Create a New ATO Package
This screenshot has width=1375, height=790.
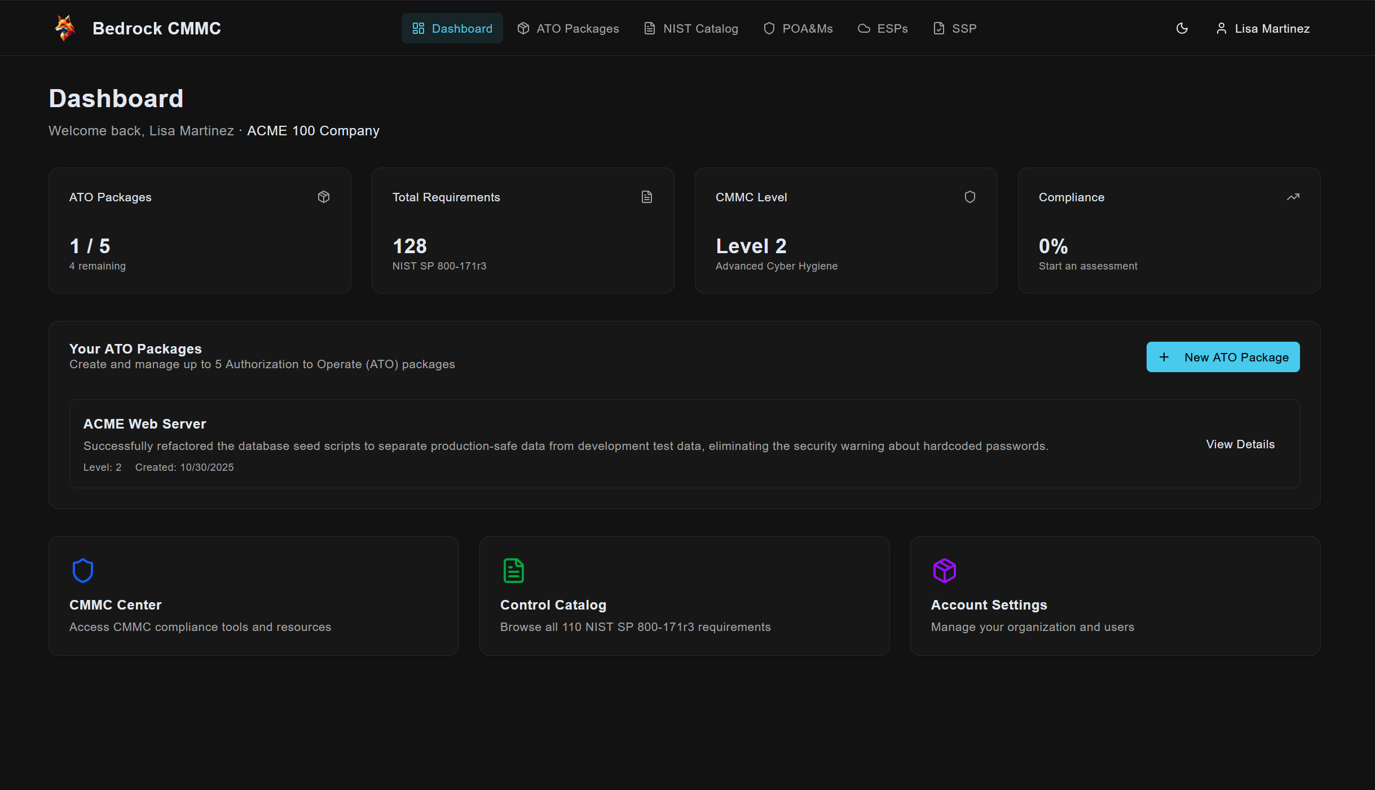pos(1223,357)
